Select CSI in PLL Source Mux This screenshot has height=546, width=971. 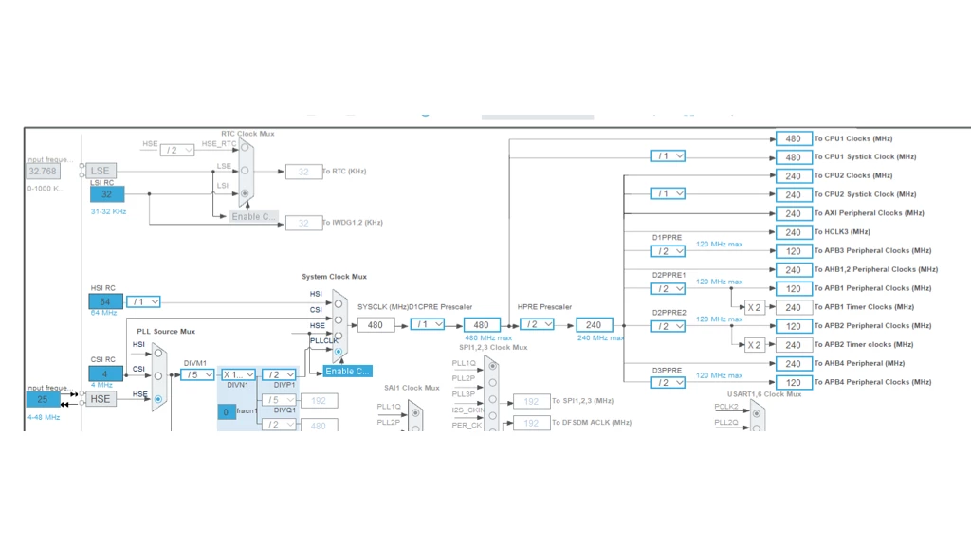(158, 375)
